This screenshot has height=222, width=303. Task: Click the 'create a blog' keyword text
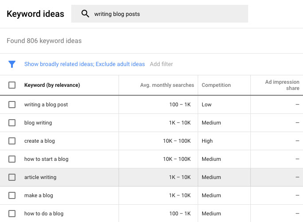39,141
